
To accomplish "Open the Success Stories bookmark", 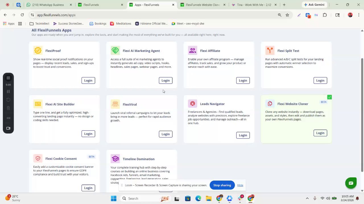I will [x=69, y=24].
